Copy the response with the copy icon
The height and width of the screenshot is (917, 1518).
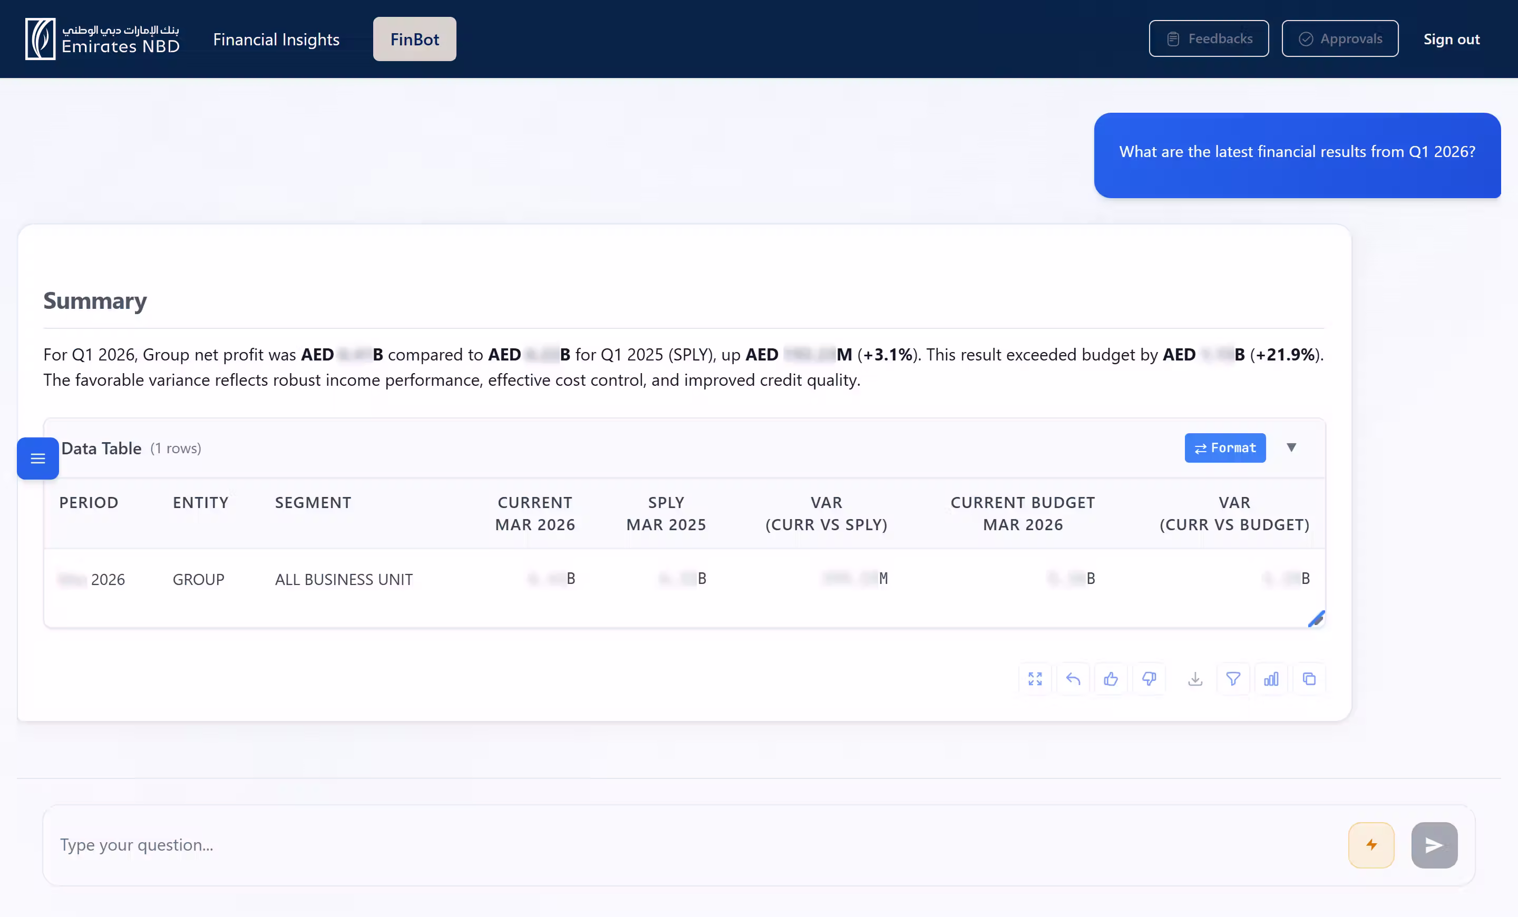(x=1309, y=679)
